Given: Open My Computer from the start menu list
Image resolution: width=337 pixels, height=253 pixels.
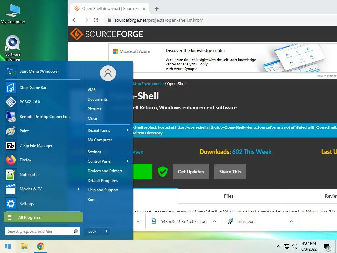Looking at the screenshot, I should [x=100, y=140].
